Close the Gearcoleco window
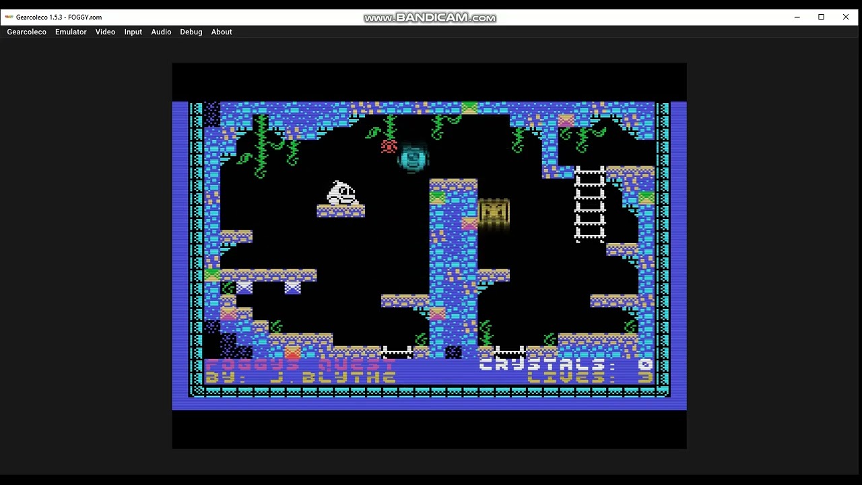Viewport: 862px width, 485px height. pos(846,17)
